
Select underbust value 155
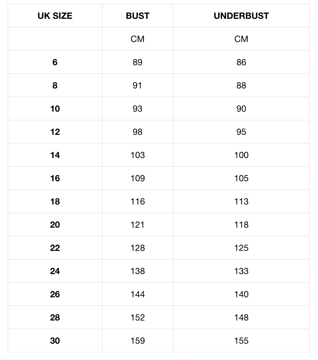pyautogui.click(x=241, y=341)
